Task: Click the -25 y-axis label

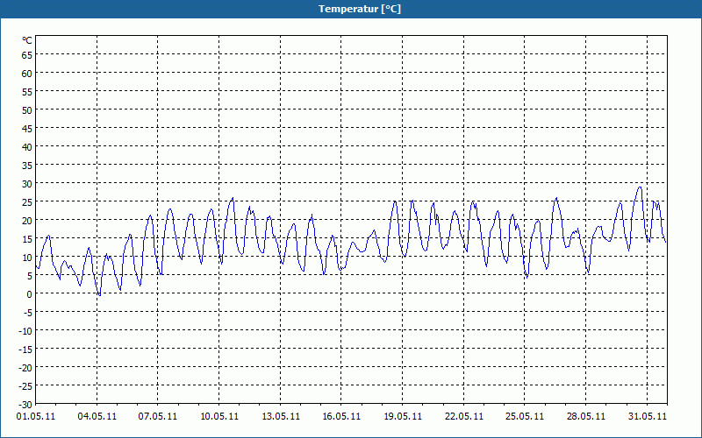Action: [25, 386]
